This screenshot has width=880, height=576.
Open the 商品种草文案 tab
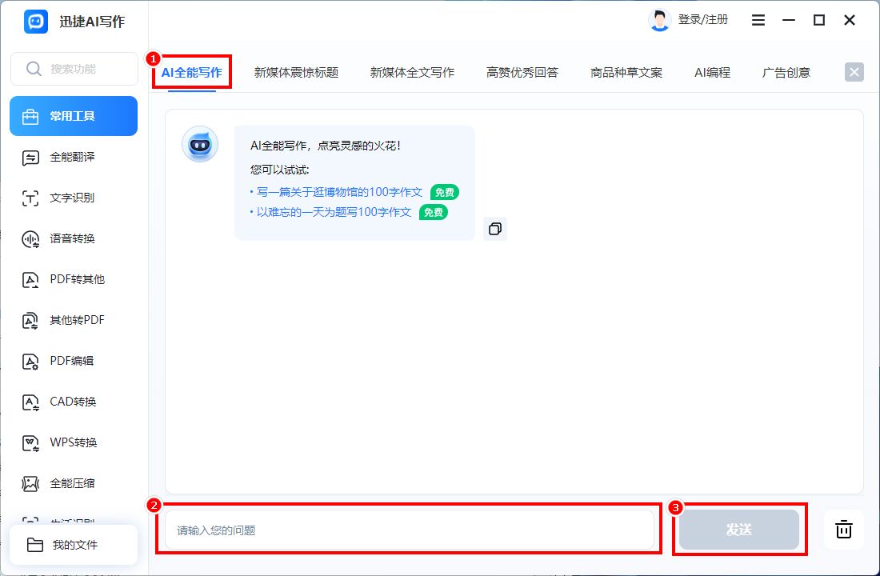[626, 73]
